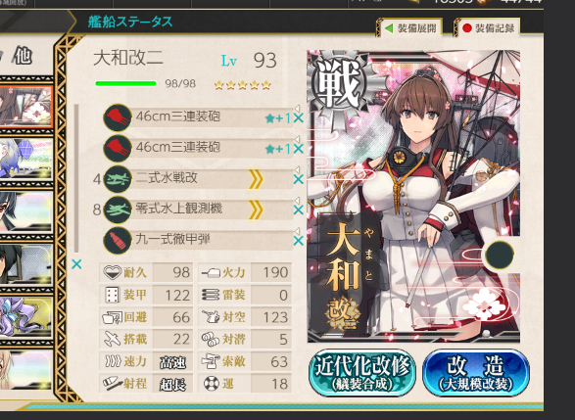Open the 装備記録 equipment record tab
This screenshot has width=575, height=420.
point(488,28)
